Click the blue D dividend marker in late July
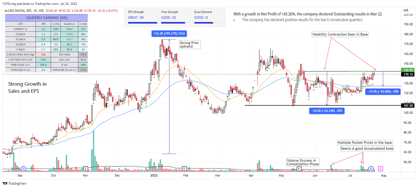Screen dimensions: 418x188 pos(371,169)
